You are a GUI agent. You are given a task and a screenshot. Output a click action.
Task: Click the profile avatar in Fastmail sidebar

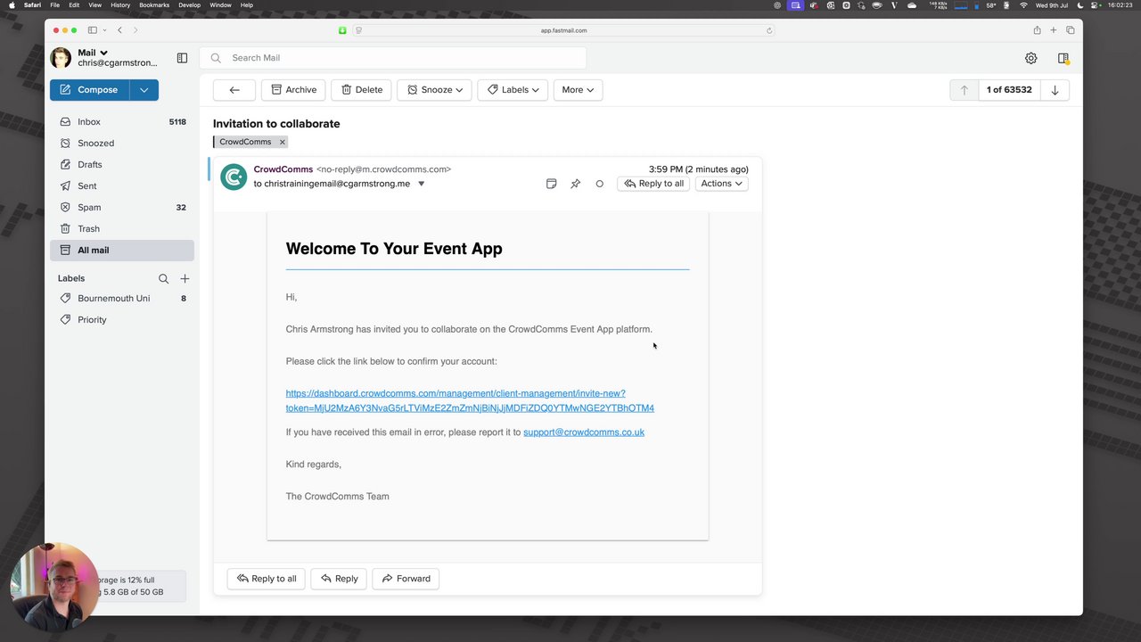tap(61, 58)
